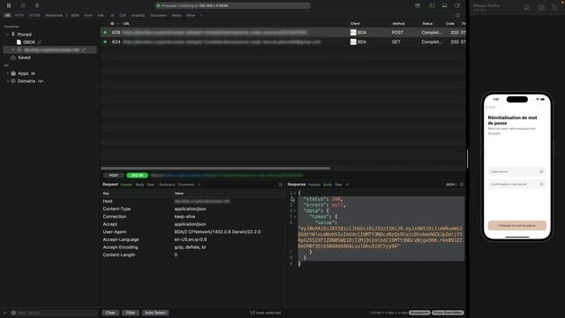Image resolution: width=565 pixels, height=318 pixels.
Task: Select the HTTPS filter tab
Action: point(34,16)
